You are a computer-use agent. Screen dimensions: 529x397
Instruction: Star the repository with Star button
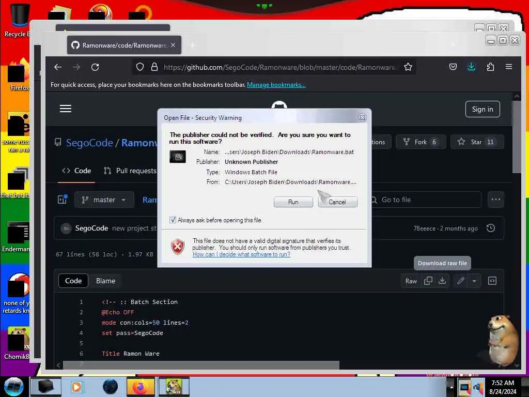[x=477, y=142]
